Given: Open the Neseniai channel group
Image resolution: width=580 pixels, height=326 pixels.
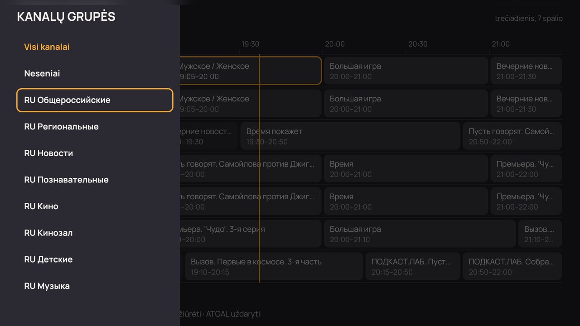Looking at the screenshot, I should pyautogui.click(x=95, y=73).
